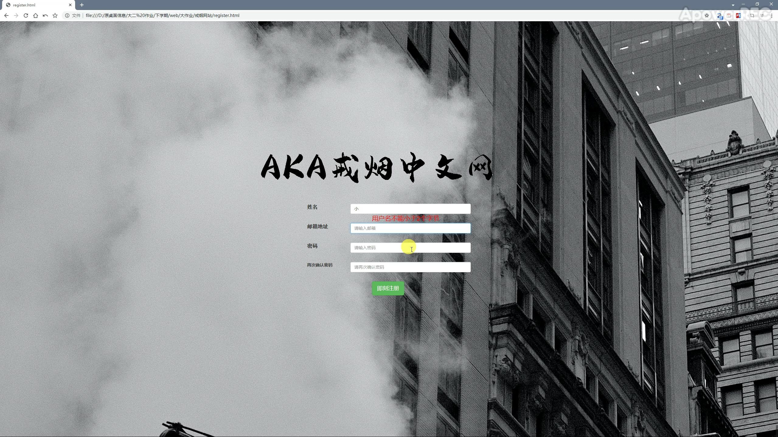Show site info for the local file
This screenshot has height=437, width=778.
tap(67, 15)
